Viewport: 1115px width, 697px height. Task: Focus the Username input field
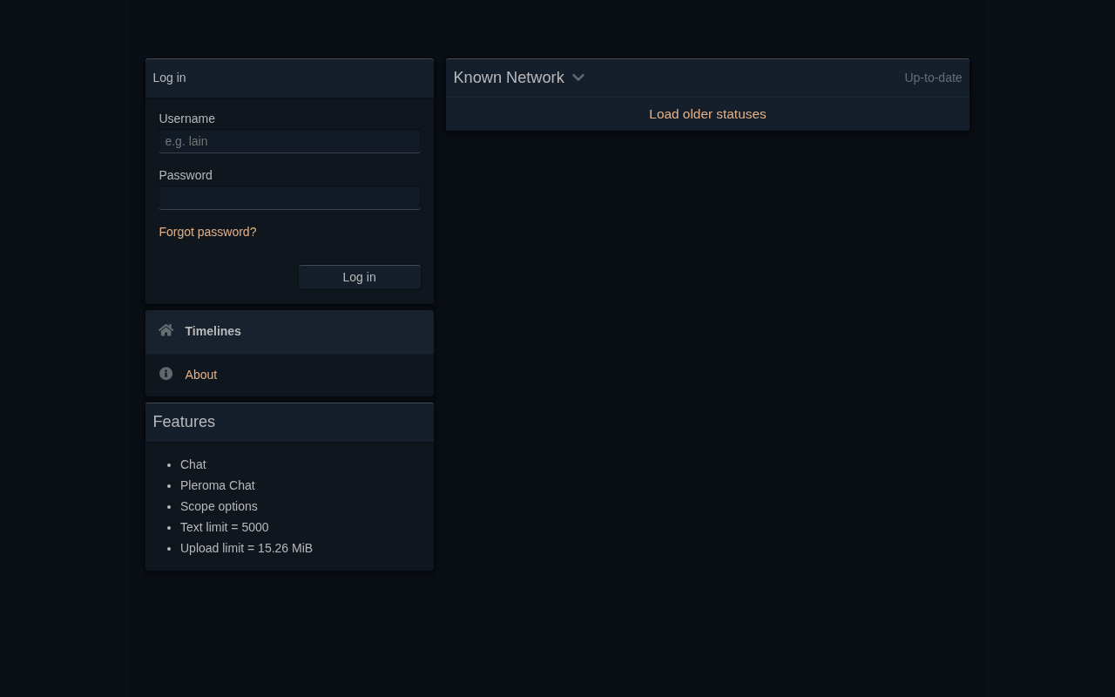point(289,141)
